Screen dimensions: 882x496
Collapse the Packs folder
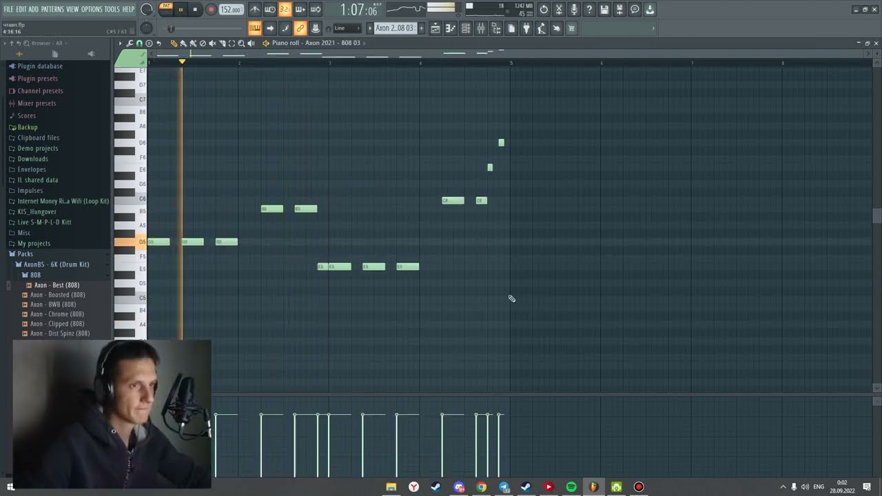coord(25,254)
